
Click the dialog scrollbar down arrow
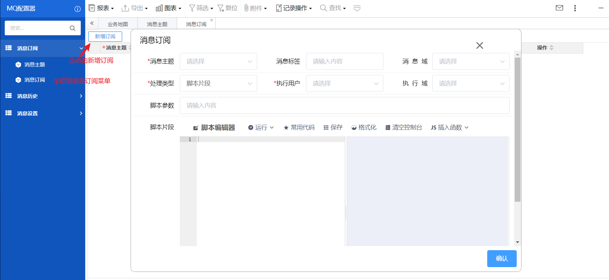pyautogui.click(x=517, y=242)
